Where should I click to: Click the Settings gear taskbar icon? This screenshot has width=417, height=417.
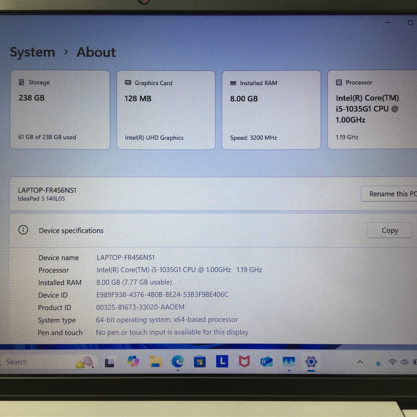311,362
